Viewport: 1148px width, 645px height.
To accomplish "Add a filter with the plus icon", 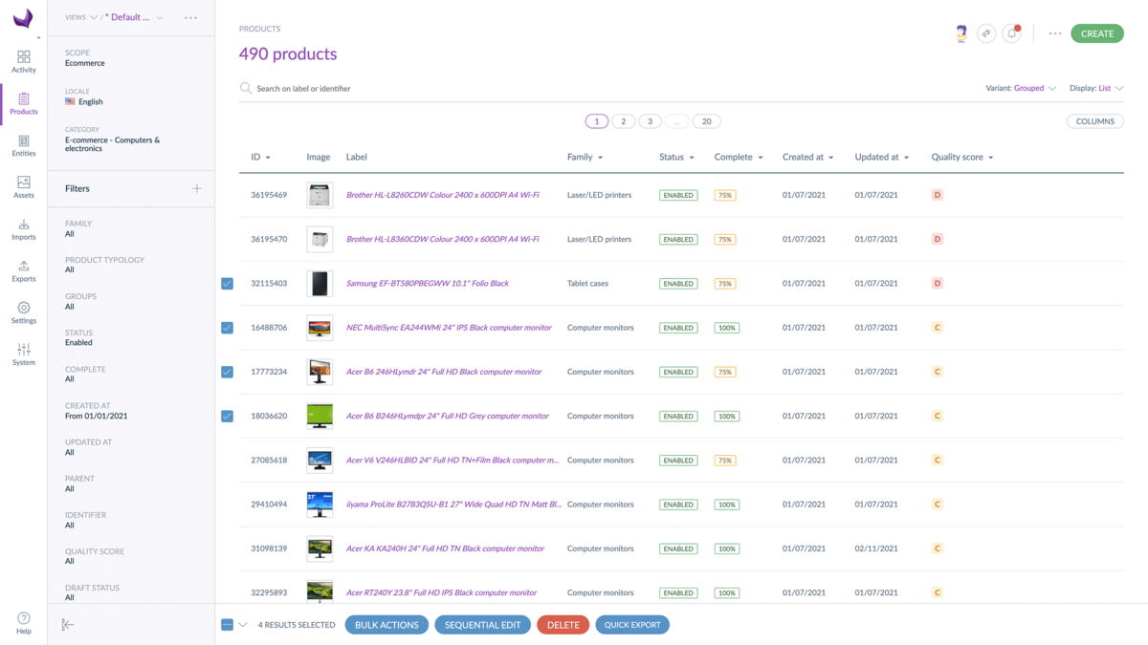I will pos(197,188).
